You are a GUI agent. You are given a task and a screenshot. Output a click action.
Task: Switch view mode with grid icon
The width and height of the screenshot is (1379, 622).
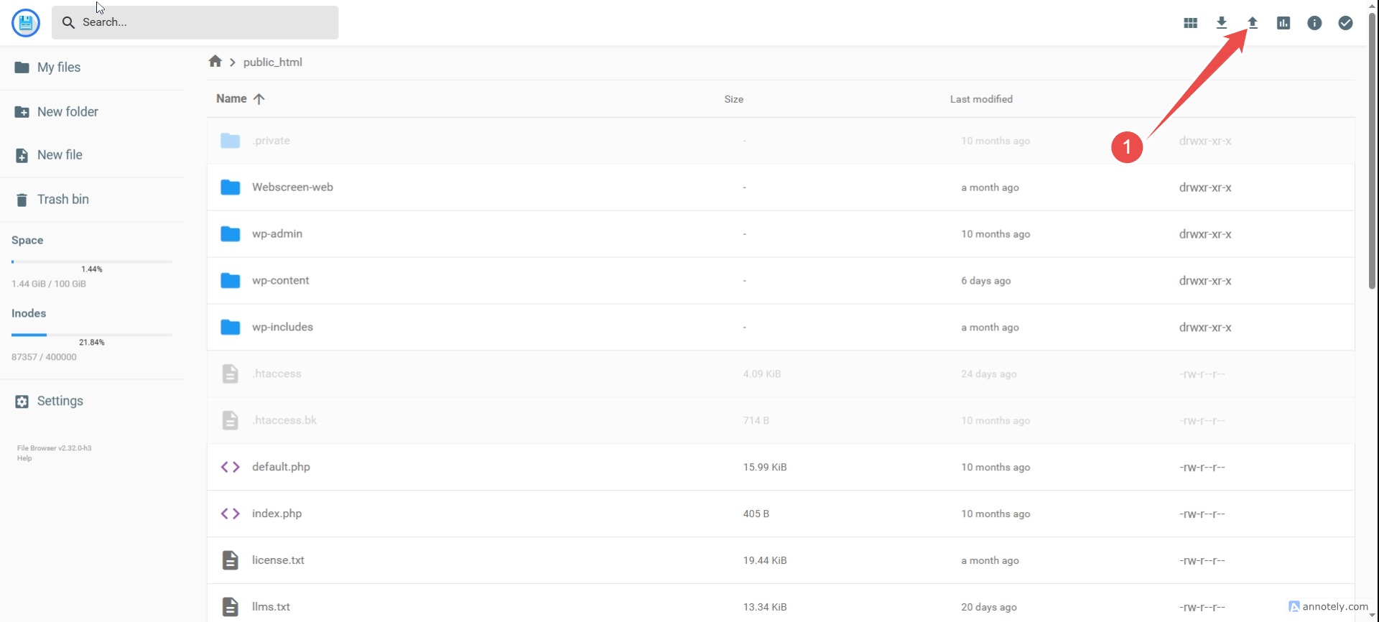point(1190,23)
